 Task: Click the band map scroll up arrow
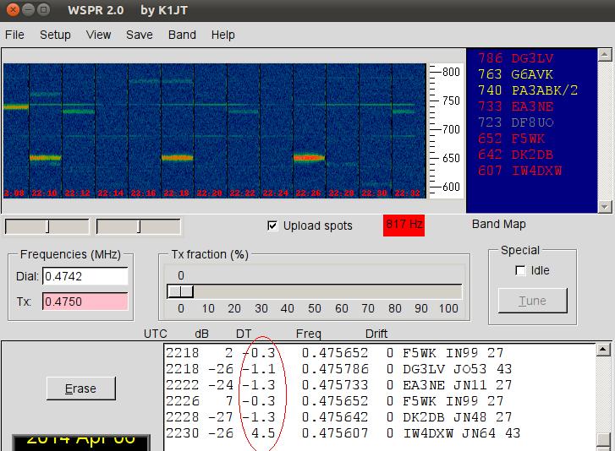coord(604,55)
